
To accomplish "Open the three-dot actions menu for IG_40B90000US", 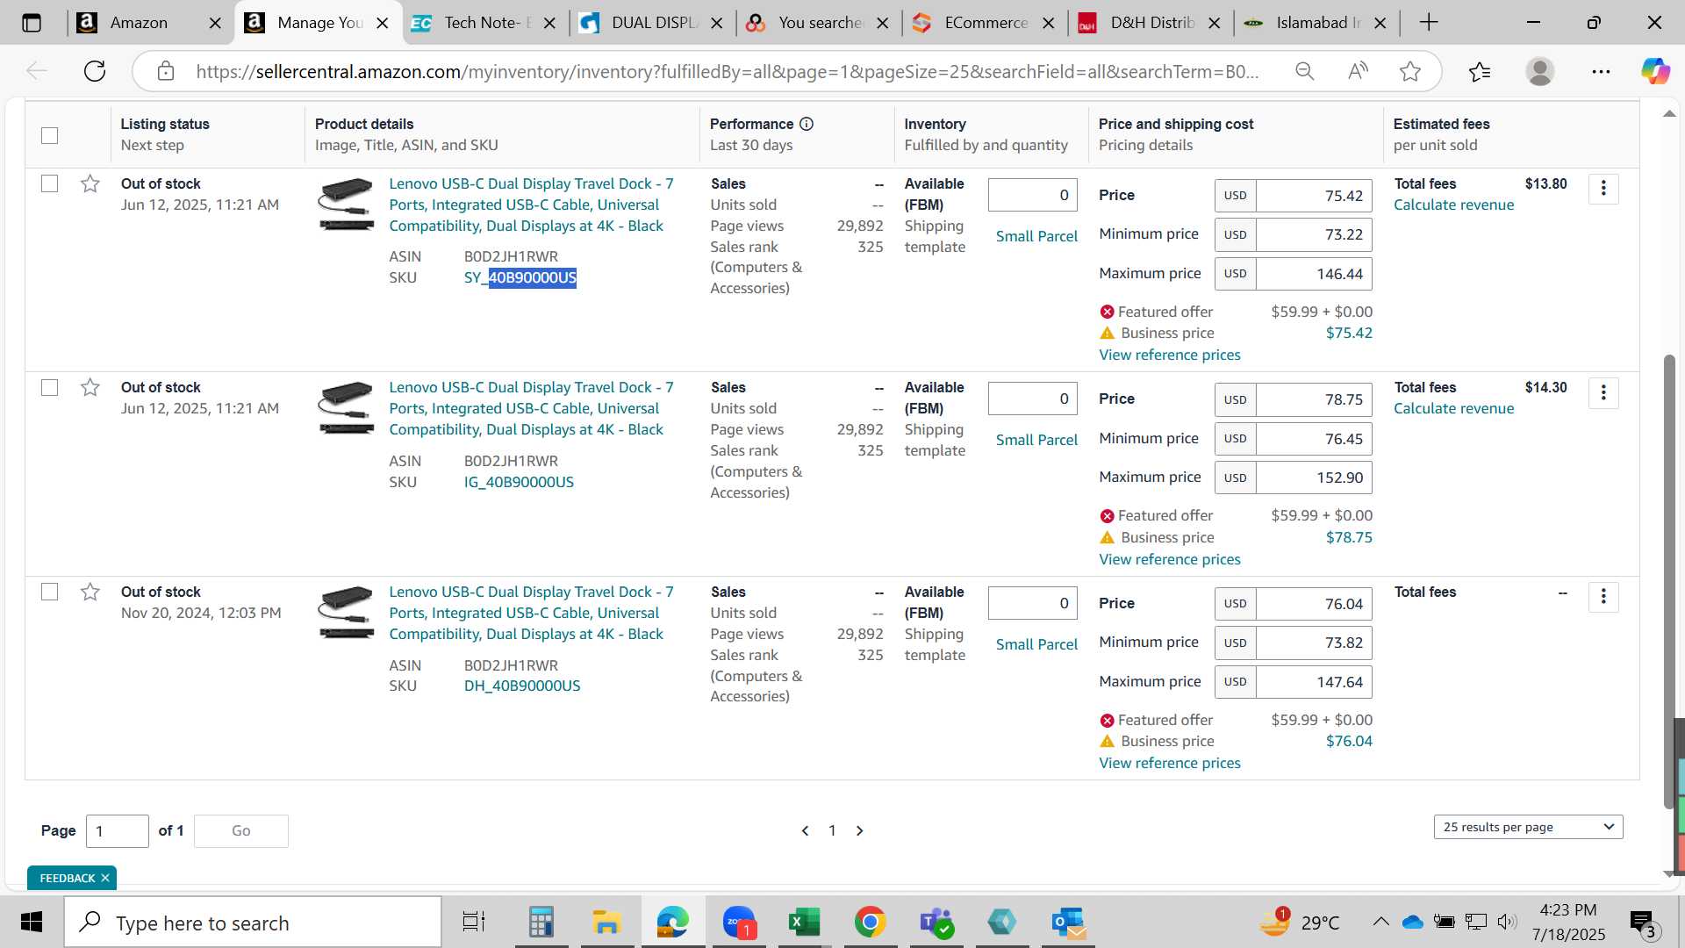I will (1603, 392).
